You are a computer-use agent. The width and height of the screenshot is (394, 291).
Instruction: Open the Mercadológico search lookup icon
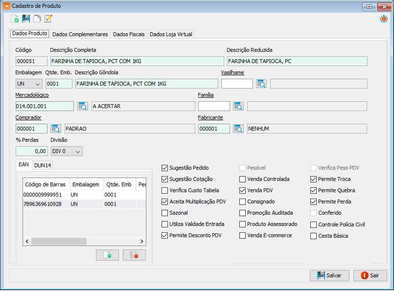click(x=83, y=106)
